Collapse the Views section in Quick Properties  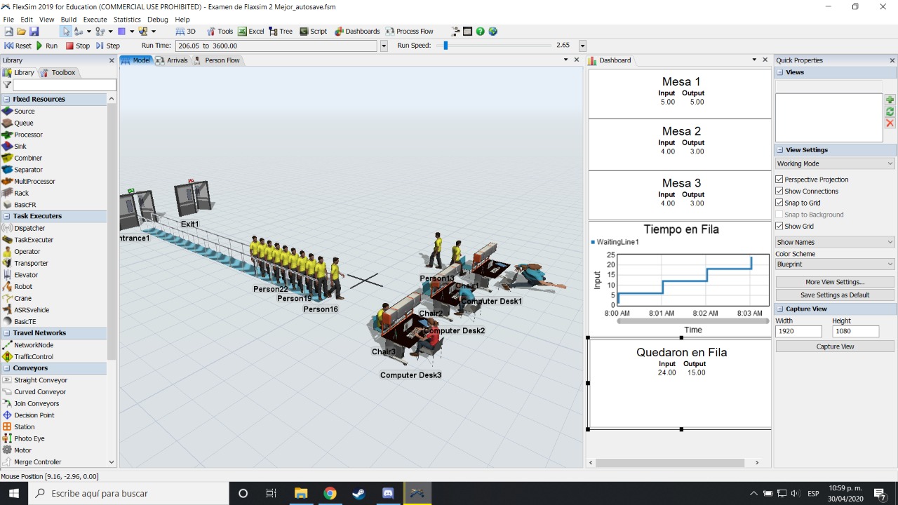point(779,72)
